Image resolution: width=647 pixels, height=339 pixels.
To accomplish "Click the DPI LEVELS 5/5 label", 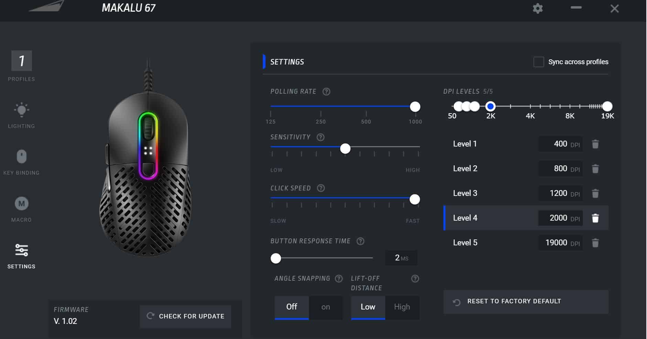I will pos(468,92).
